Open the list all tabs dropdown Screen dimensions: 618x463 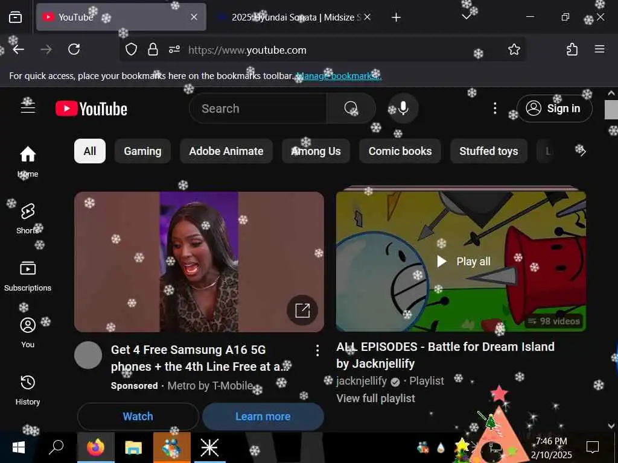point(467,17)
